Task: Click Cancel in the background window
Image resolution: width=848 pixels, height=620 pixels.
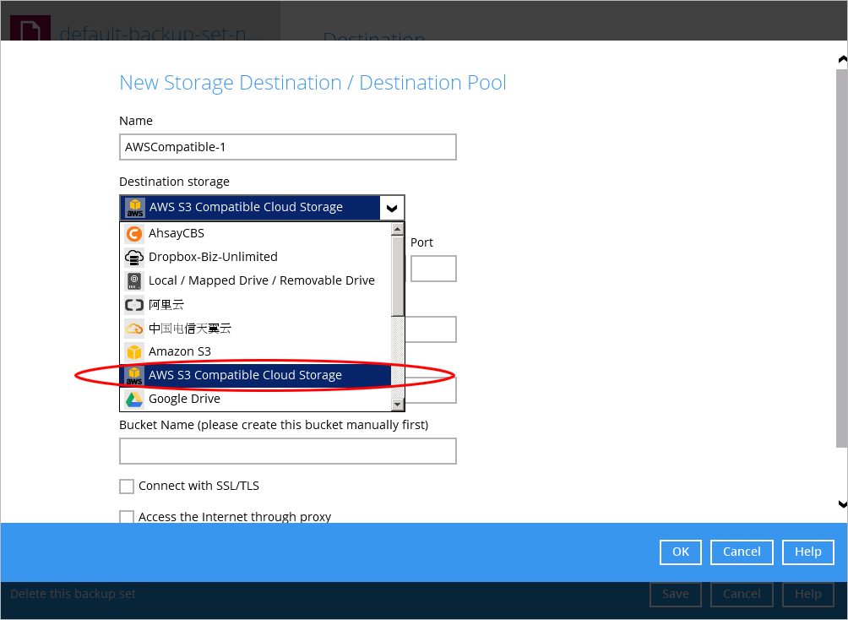Action: (742, 594)
